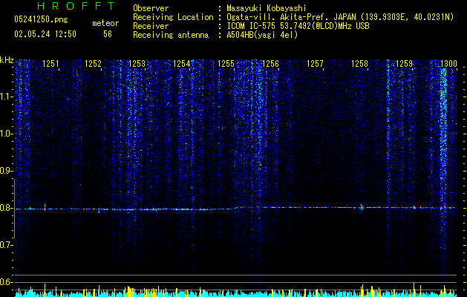Click the Observer field label

pos(151,8)
